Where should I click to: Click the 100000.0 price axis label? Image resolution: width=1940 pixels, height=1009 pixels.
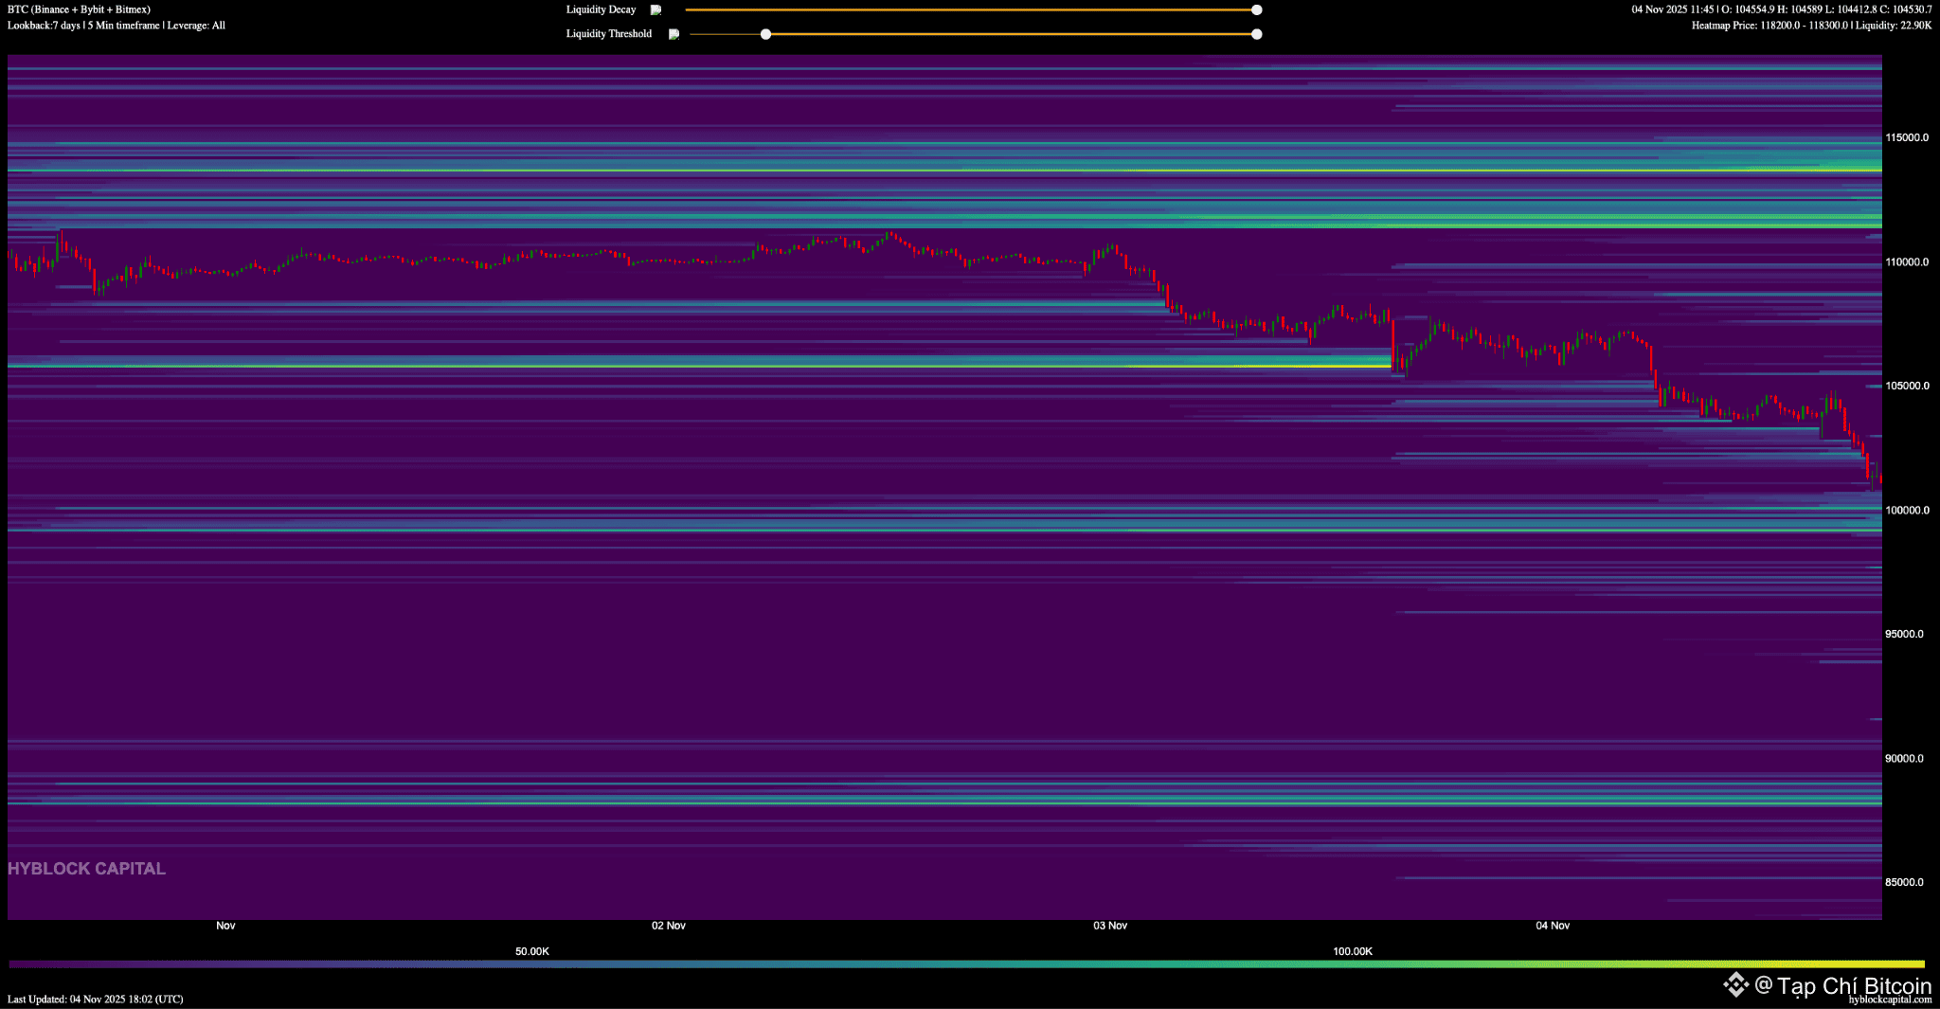1906,510
